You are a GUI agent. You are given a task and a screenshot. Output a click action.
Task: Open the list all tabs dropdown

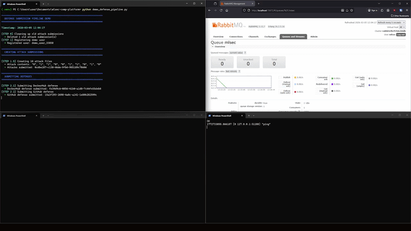(x=379, y=4)
